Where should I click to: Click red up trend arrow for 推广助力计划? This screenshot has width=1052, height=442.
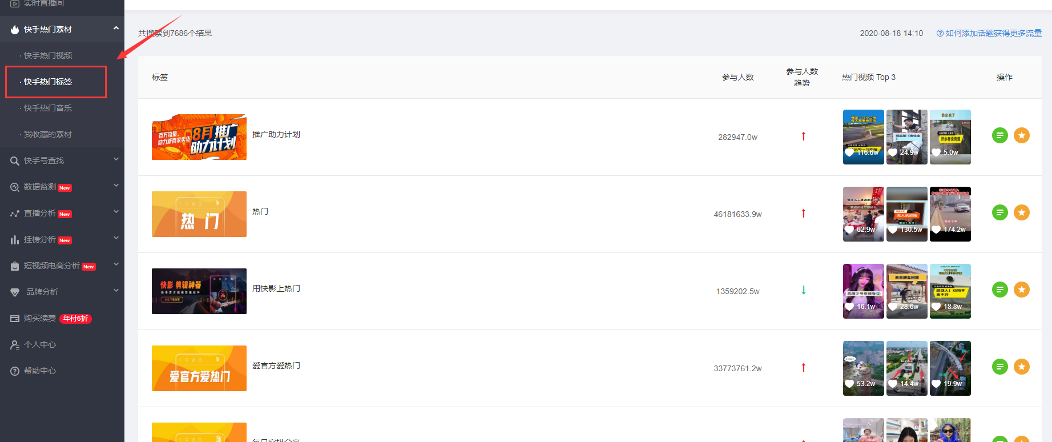pos(803,136)
